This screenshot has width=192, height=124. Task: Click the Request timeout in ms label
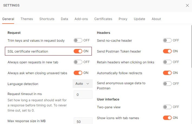tap(25, 94)
